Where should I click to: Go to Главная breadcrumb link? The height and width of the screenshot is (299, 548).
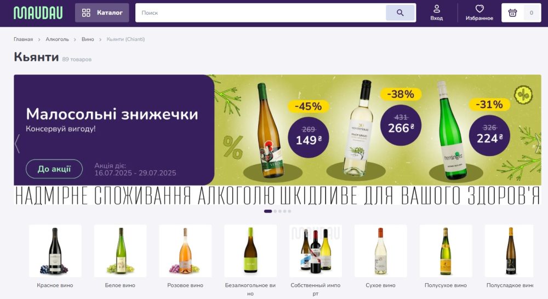[23, 39]
